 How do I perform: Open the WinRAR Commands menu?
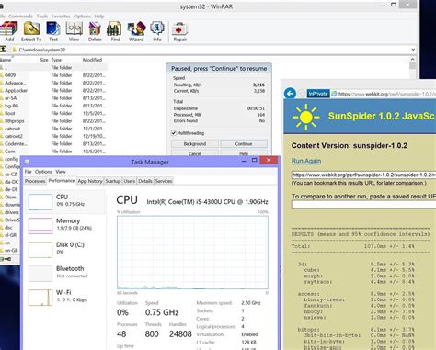coord(20,16)
